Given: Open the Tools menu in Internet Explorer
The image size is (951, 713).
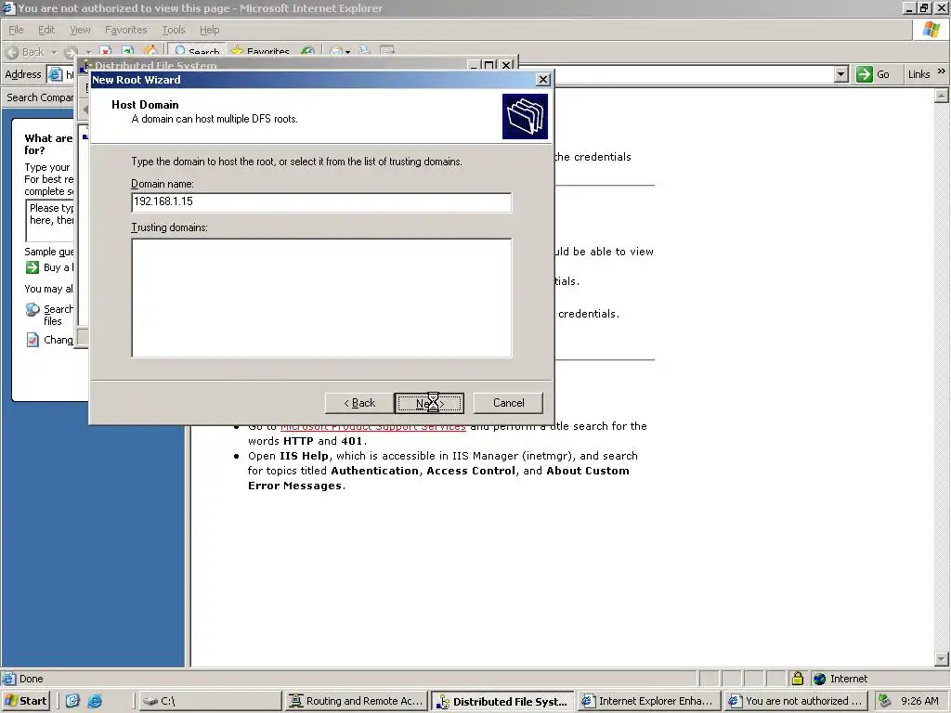Looking at the screenshot, I should click(173, 30).
